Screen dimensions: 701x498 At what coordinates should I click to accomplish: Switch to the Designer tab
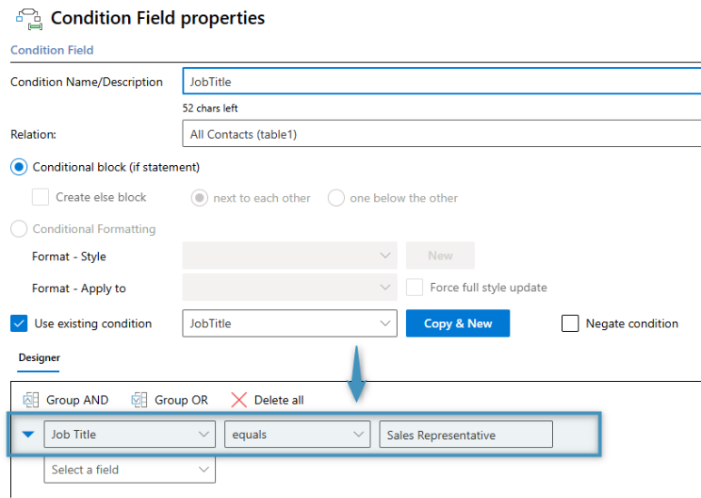(39, 357)
